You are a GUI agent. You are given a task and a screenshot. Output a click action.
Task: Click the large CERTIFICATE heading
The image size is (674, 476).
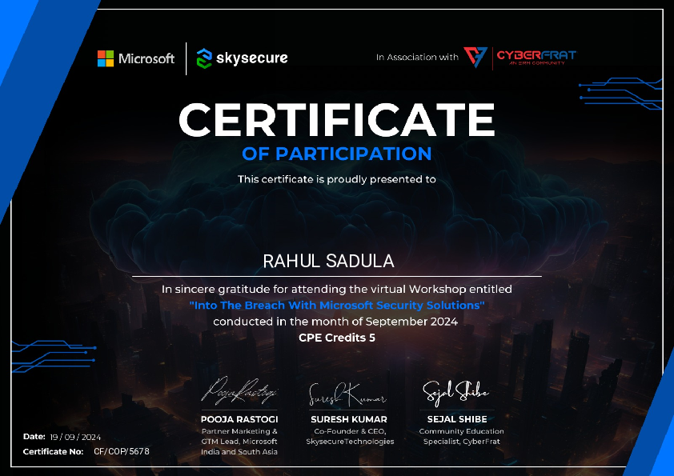[x=336, y=119]
